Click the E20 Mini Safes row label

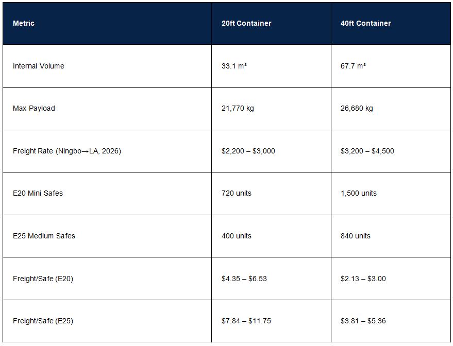[38, 193]
